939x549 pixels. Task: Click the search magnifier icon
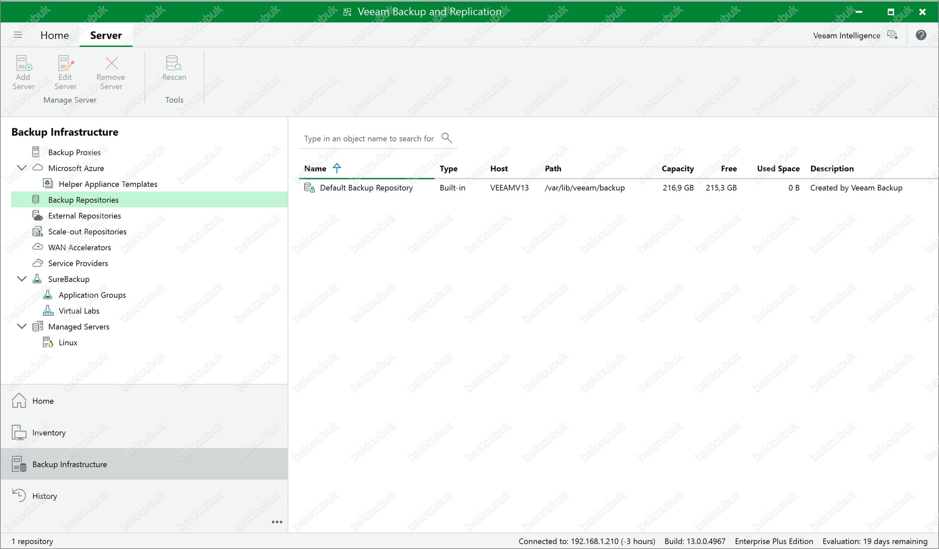point(446,138)
